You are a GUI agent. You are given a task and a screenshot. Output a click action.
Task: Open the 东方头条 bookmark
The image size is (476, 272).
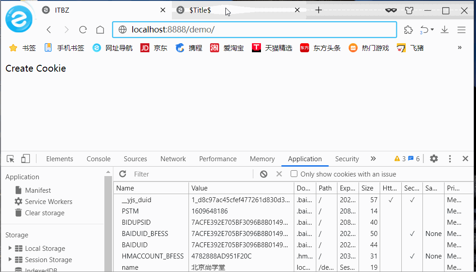coord(320,48)
